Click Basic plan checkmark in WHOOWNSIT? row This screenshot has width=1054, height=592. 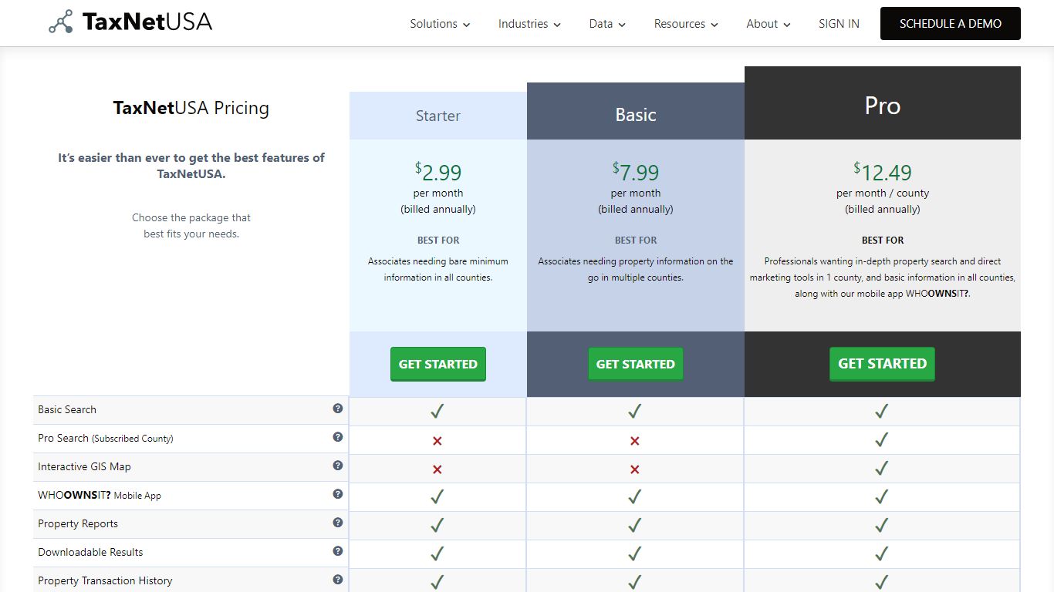point(635,497)
